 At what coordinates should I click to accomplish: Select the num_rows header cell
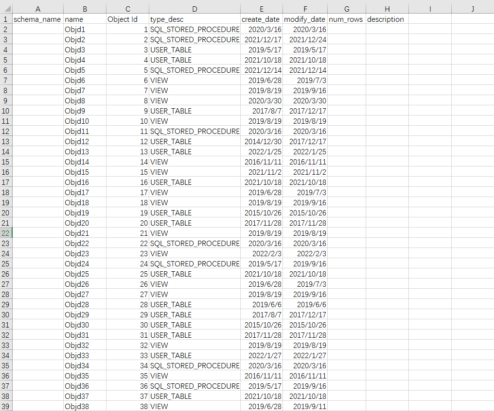click(x=347, y=19)
